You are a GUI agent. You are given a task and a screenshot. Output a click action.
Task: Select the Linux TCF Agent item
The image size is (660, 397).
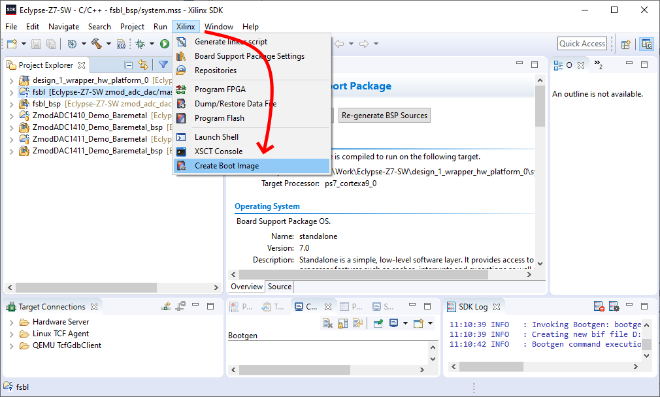coord(61,334)
